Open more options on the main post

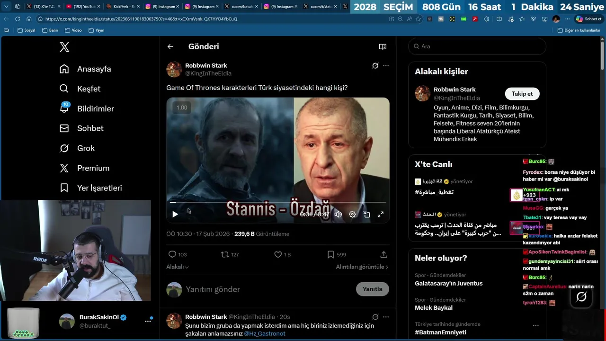386,66
